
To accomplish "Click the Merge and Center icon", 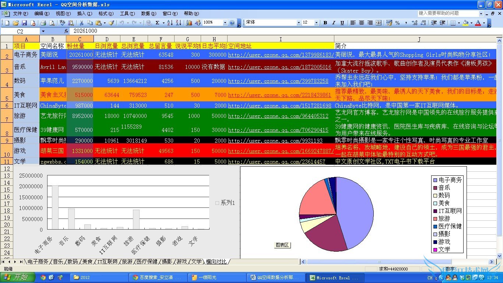I will 379,23.
